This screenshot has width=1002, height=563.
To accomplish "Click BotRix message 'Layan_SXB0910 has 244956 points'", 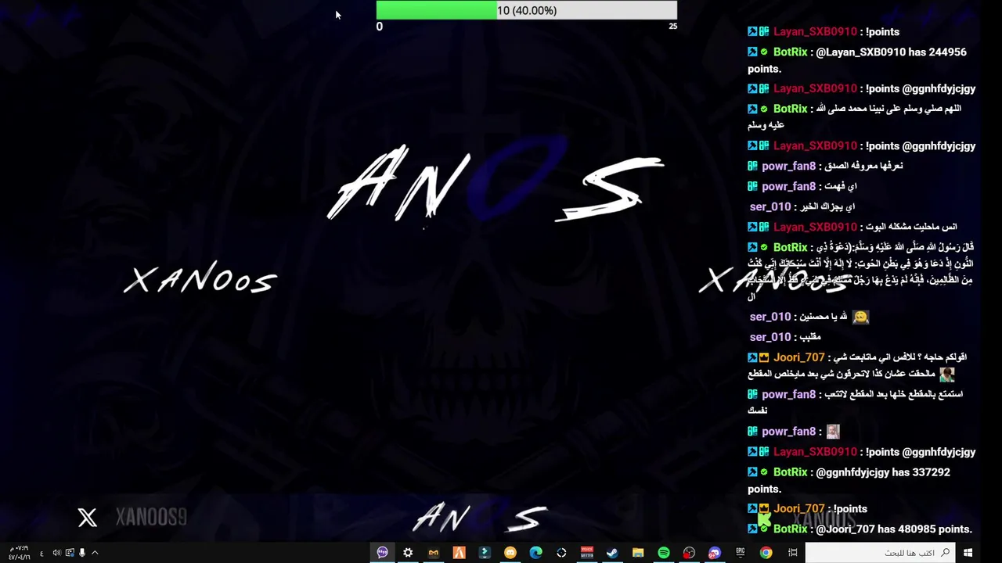I will pos(857,60).
